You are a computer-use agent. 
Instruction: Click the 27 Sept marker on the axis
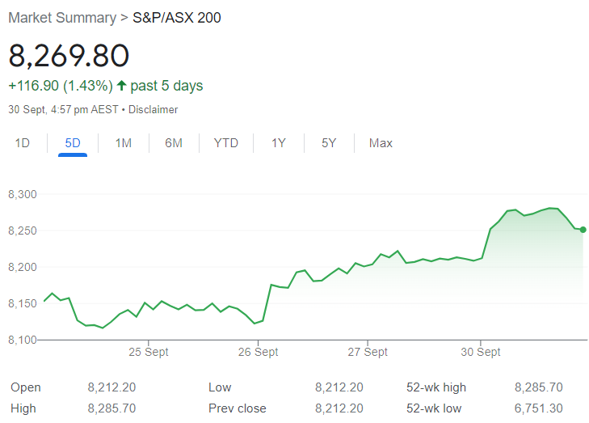(368, 352)
